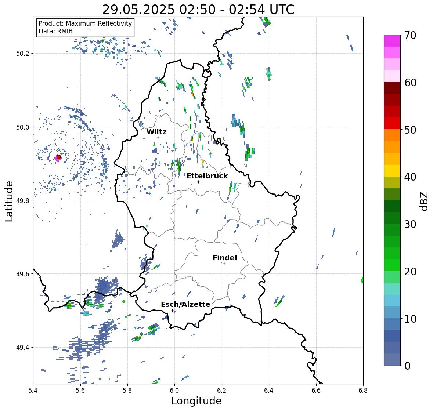433x410 pixels.
Task: Click the longitude tick label 6.0
Action: tap(174, 391)
